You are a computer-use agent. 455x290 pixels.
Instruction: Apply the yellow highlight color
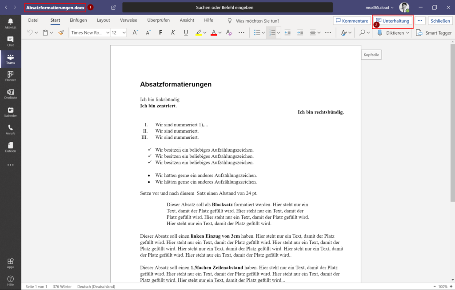pos(199,32)
